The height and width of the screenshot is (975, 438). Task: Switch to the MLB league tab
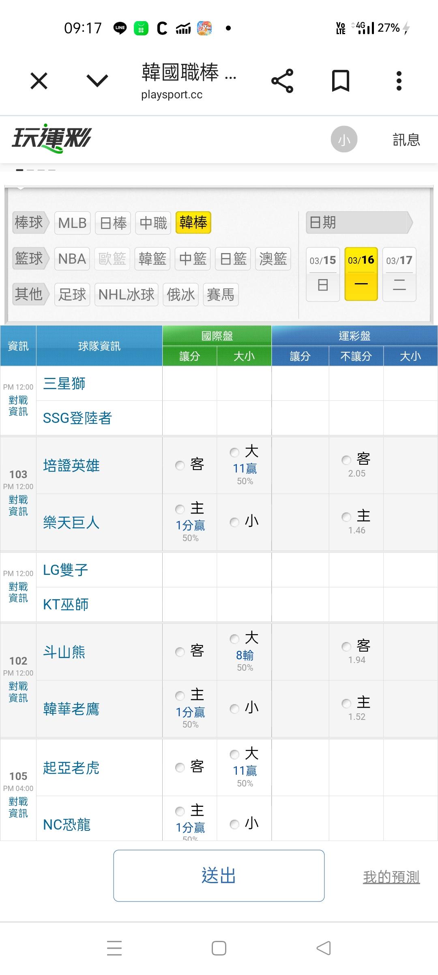[72, 223]
